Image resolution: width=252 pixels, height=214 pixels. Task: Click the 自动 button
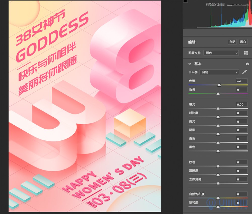pyautogui.click(x=232, y=42)
